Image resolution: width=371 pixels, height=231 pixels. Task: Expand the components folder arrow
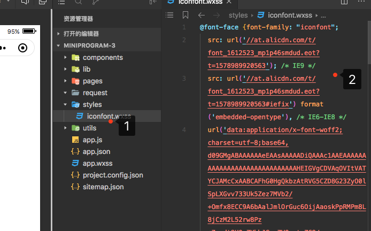66,57
